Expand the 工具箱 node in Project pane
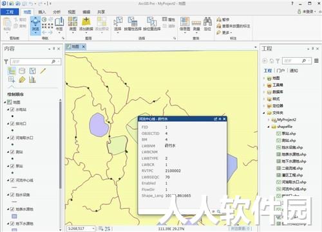This screenshot has width=322, height=232. tap(264, 85)
